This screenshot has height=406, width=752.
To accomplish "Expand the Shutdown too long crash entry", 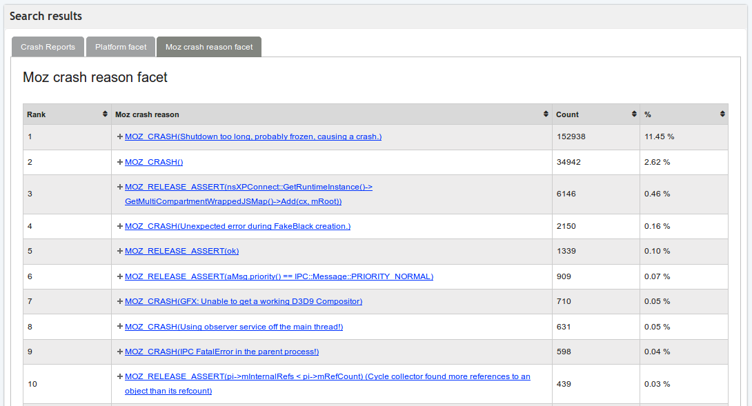I will [119, 136].
